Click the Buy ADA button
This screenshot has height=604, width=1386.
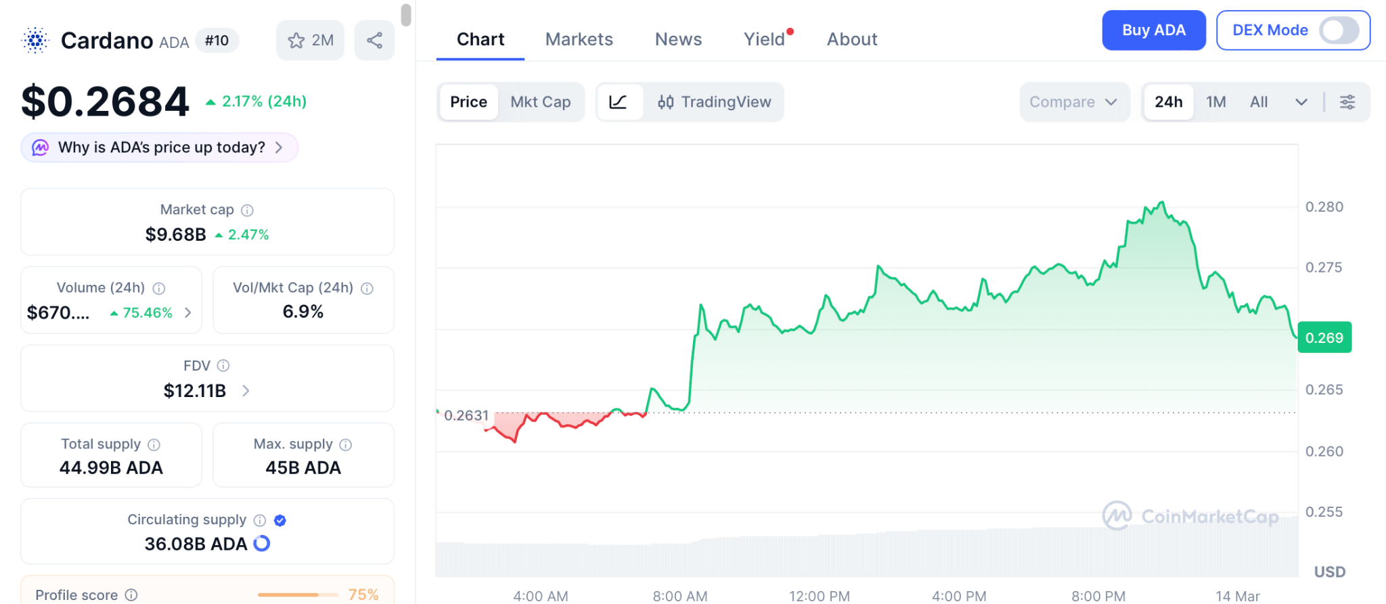(1153, 30)
